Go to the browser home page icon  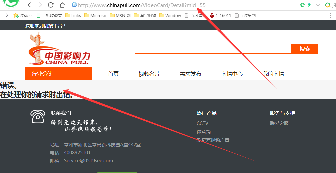click(62, 5)
